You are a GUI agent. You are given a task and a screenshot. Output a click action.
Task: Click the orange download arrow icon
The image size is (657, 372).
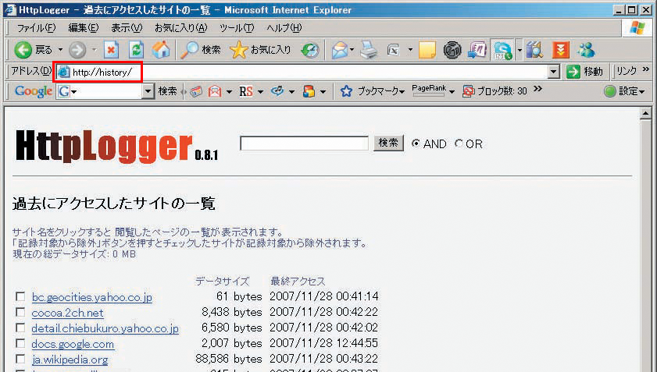coord(560,50)
